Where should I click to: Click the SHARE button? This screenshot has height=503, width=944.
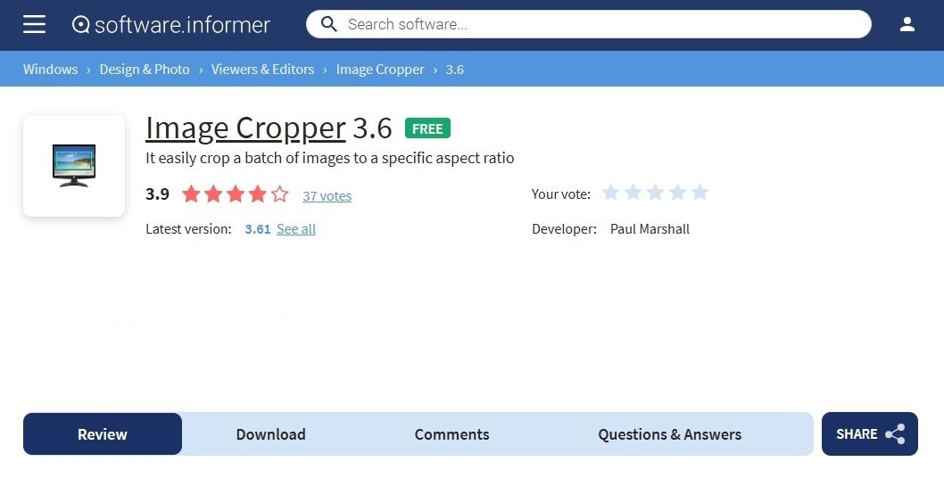[869, 433]
